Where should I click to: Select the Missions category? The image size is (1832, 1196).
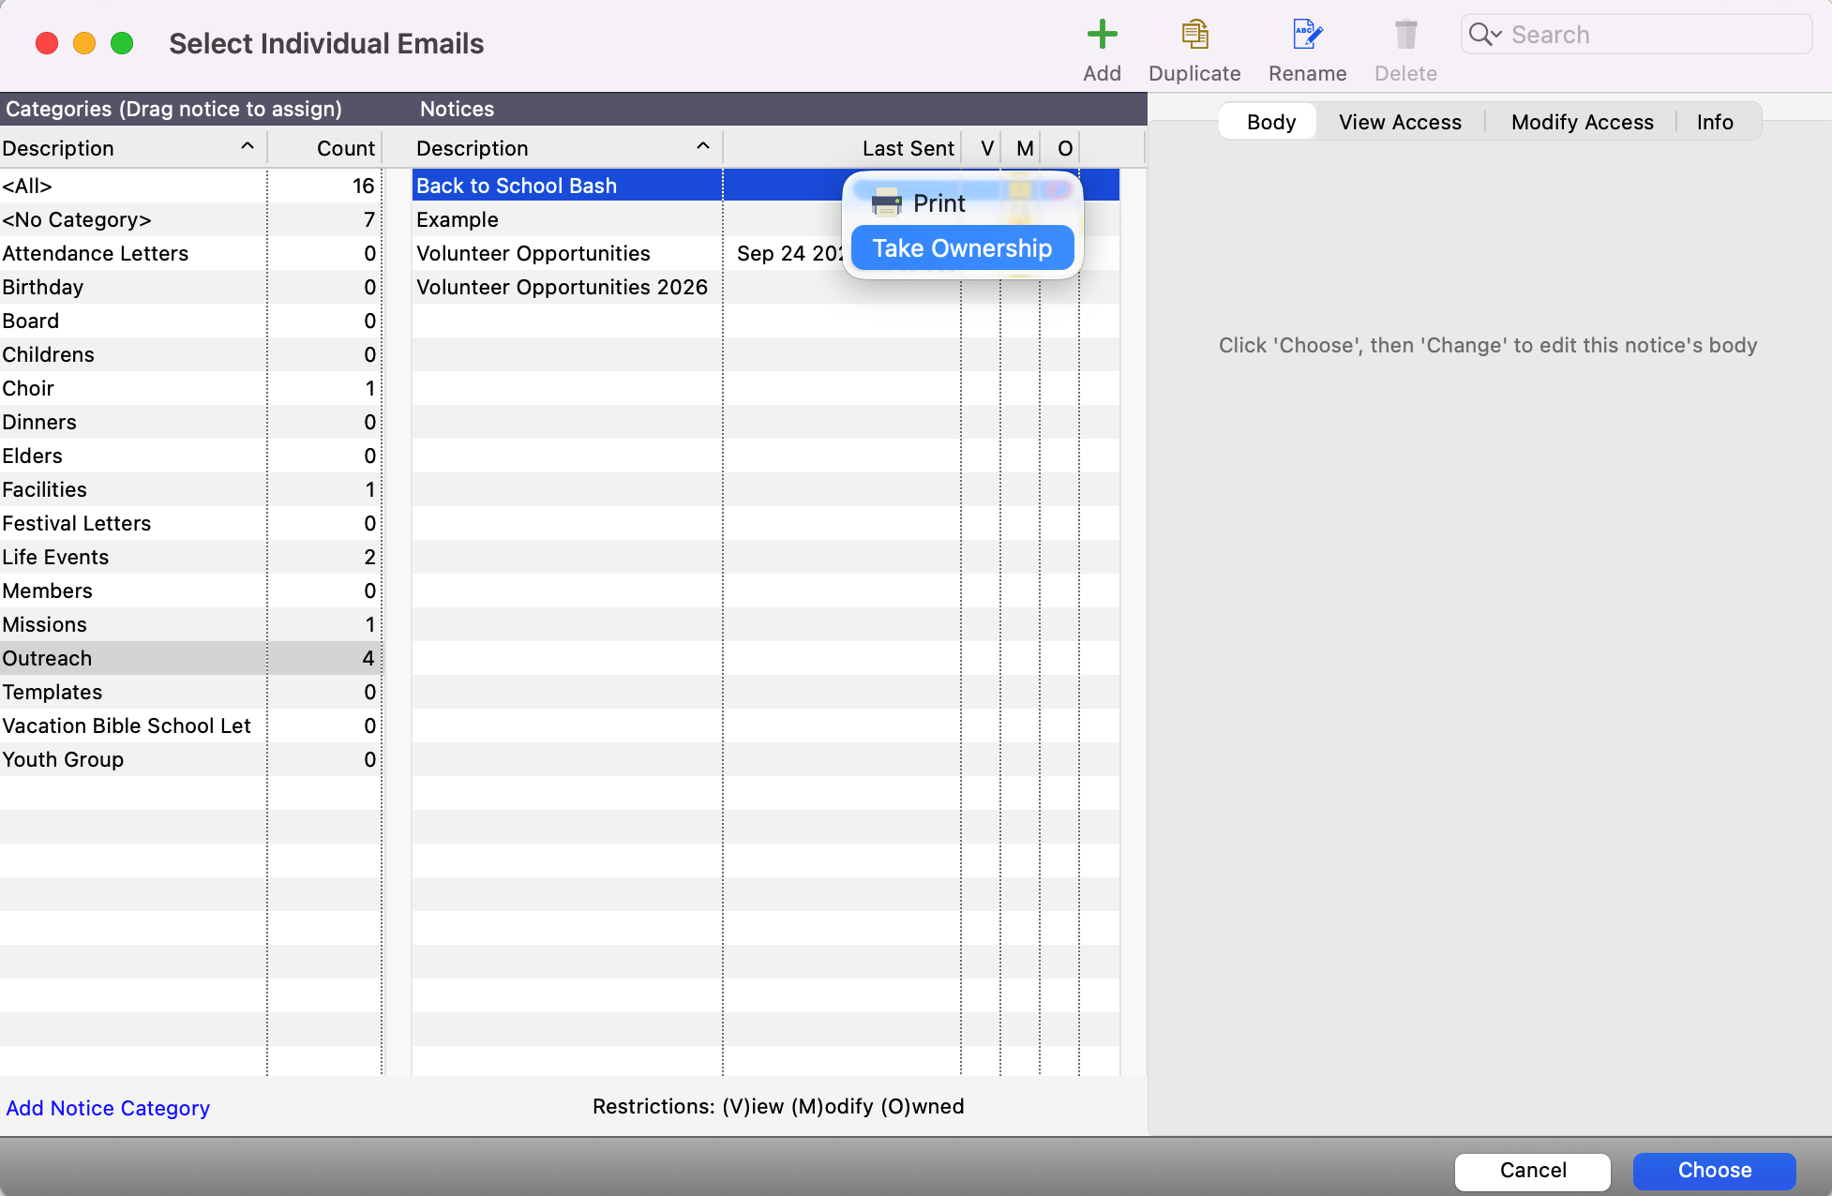(x=190, y=624)
